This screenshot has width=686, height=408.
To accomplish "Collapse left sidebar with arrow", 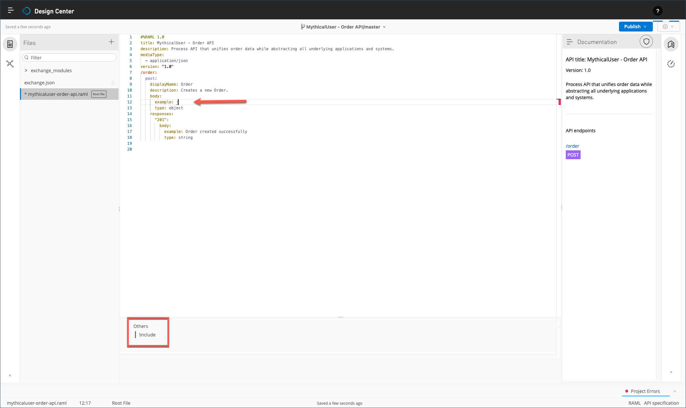I will pos(10,375).
